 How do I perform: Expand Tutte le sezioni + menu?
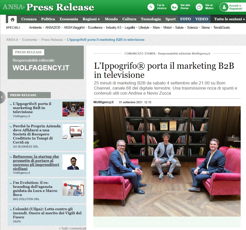229,19
